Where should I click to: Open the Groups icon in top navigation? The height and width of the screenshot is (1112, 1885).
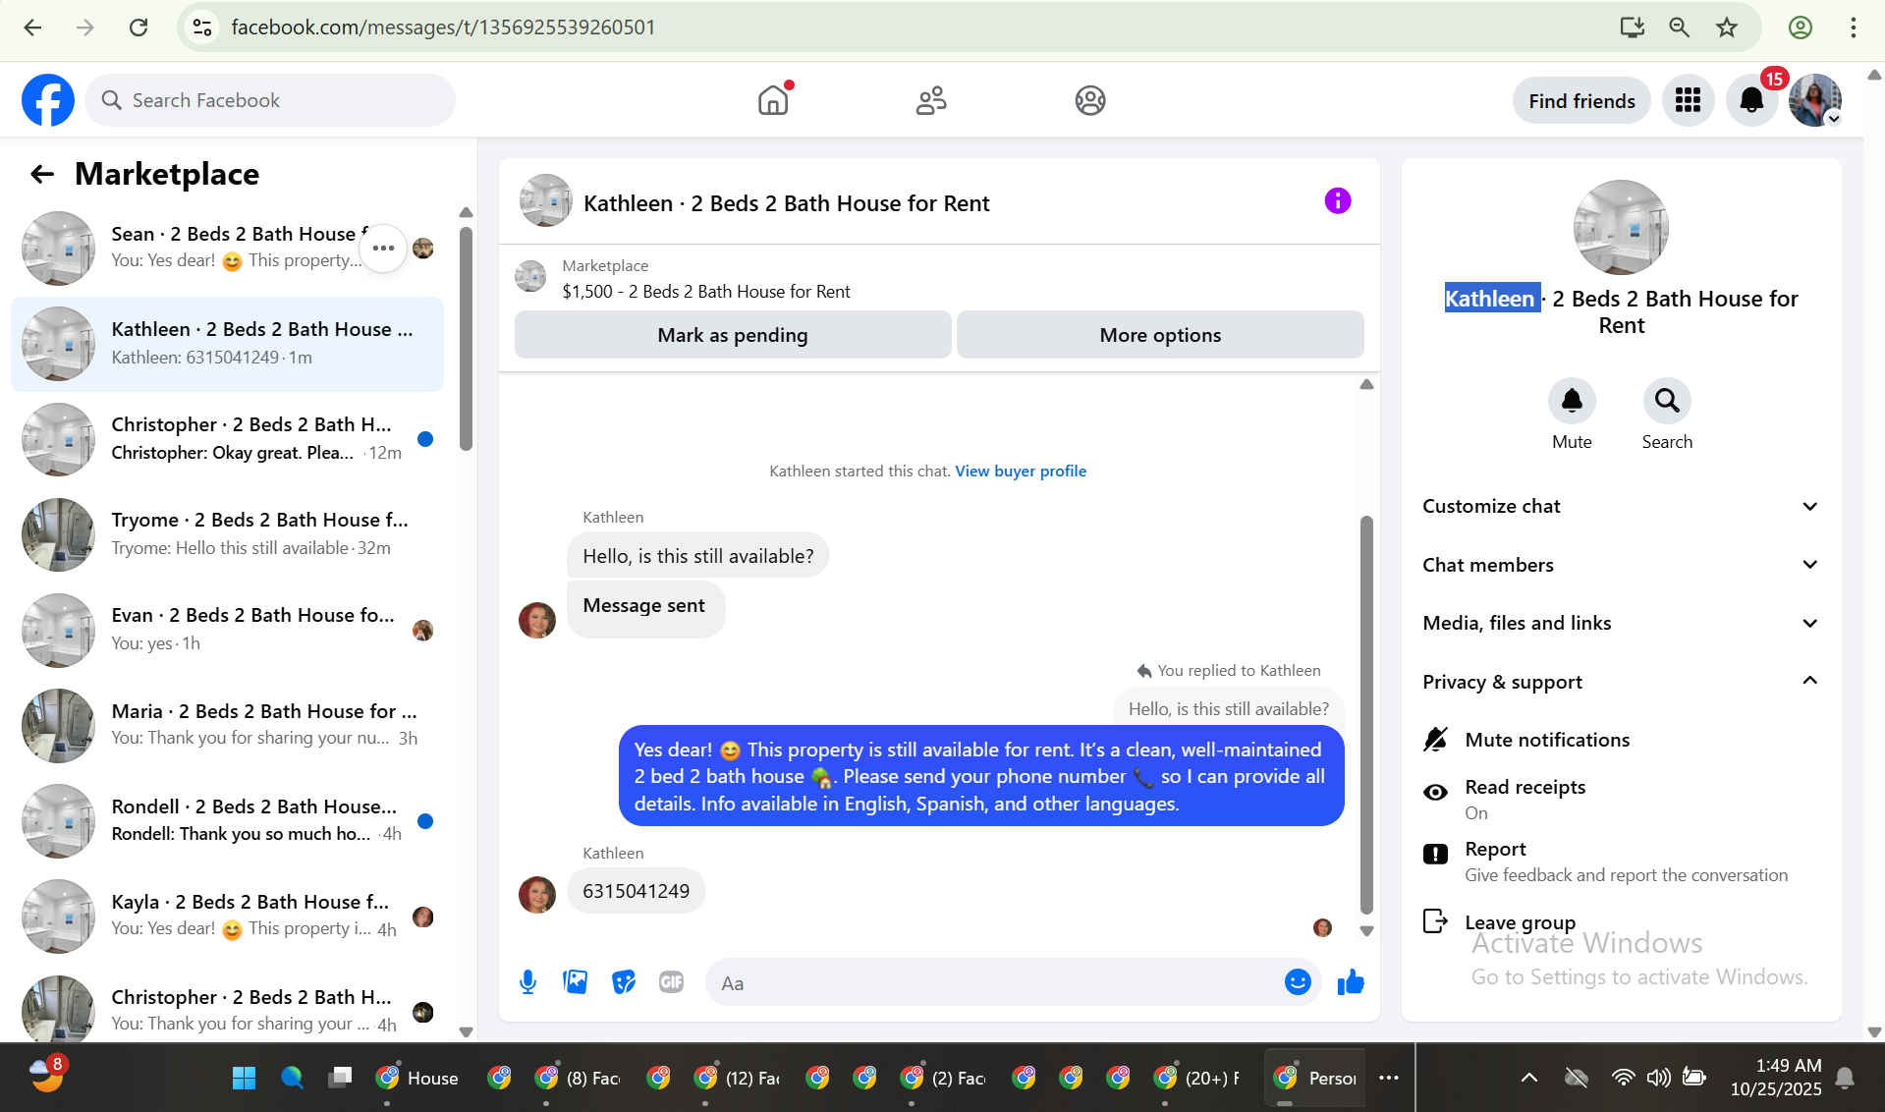pos(1090,100)
